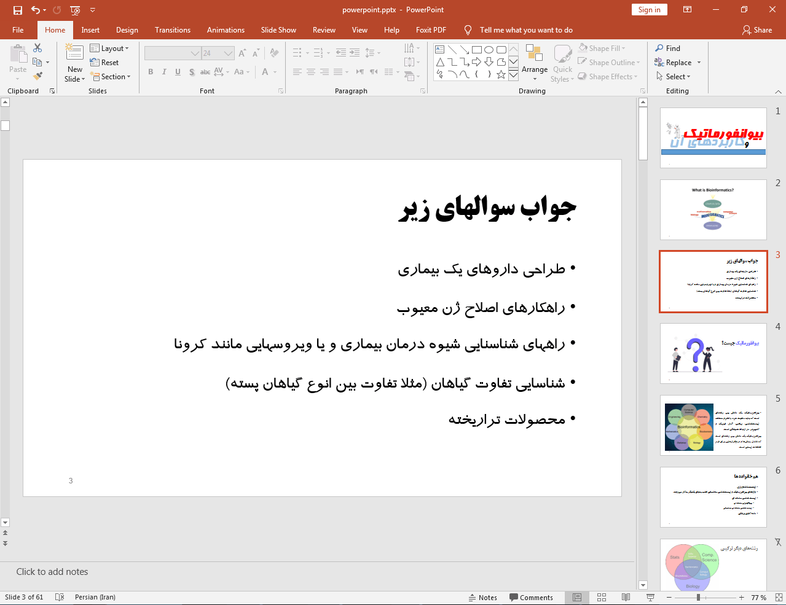Switch to Slide Sorter view icon

(601, 597)
